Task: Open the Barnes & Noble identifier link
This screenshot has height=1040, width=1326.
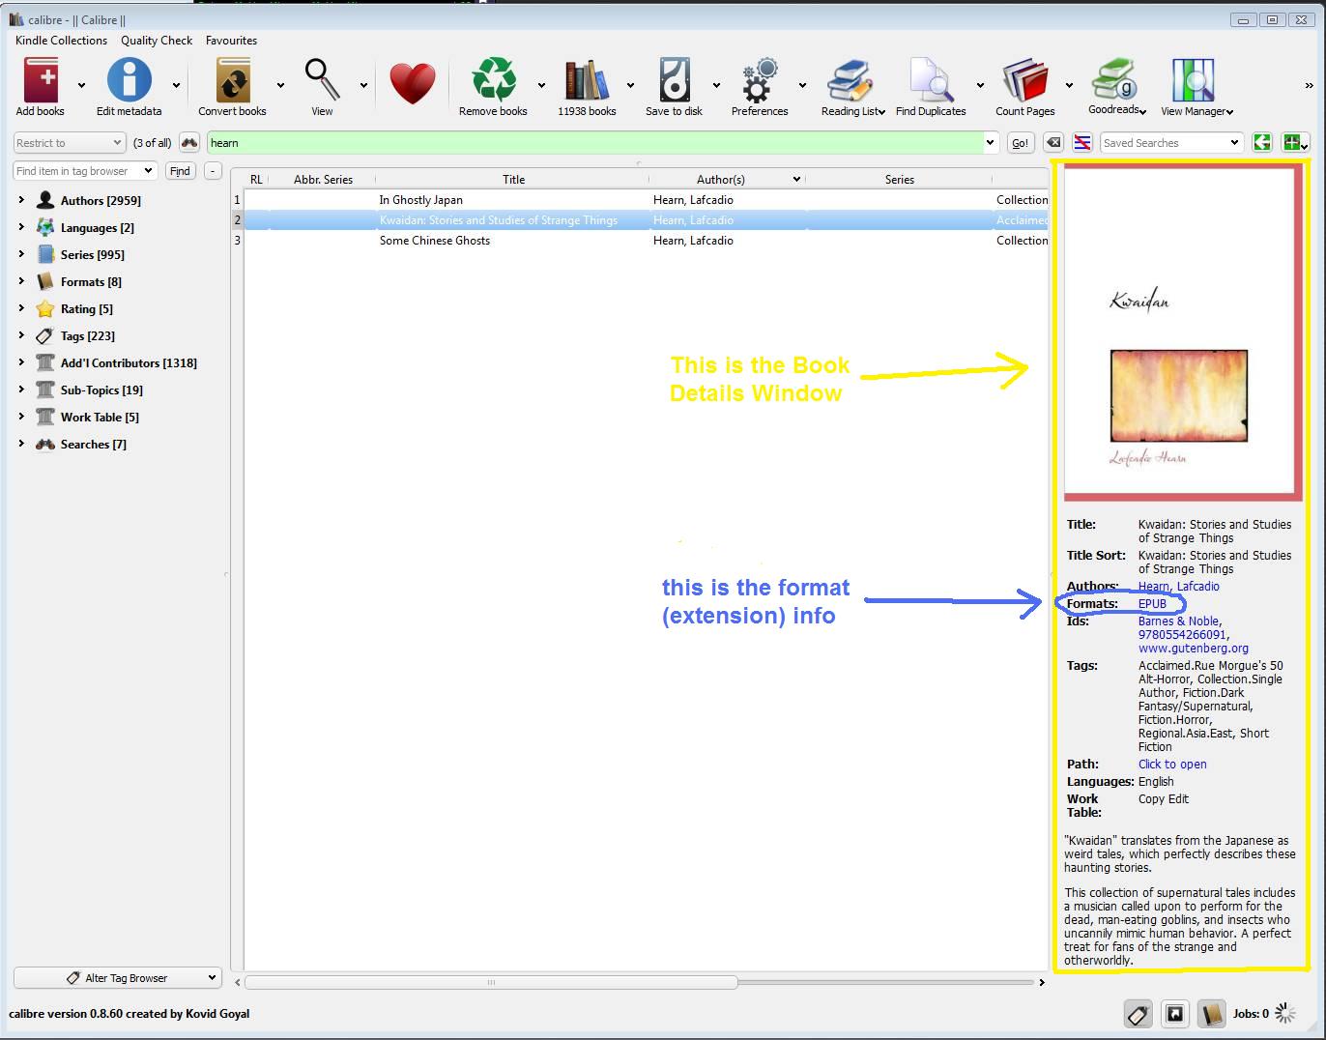Action: [1178, 621]
